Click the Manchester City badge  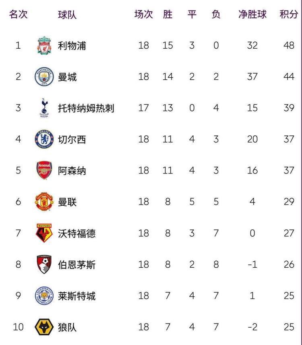[x=44, y=76]
